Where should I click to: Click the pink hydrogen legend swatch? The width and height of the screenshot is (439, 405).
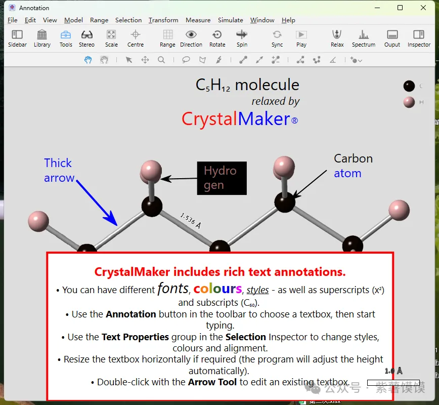[x=409, y=102]
